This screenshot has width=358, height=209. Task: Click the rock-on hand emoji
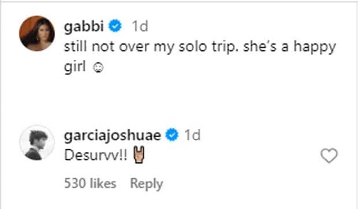click(x=140, y=156)
